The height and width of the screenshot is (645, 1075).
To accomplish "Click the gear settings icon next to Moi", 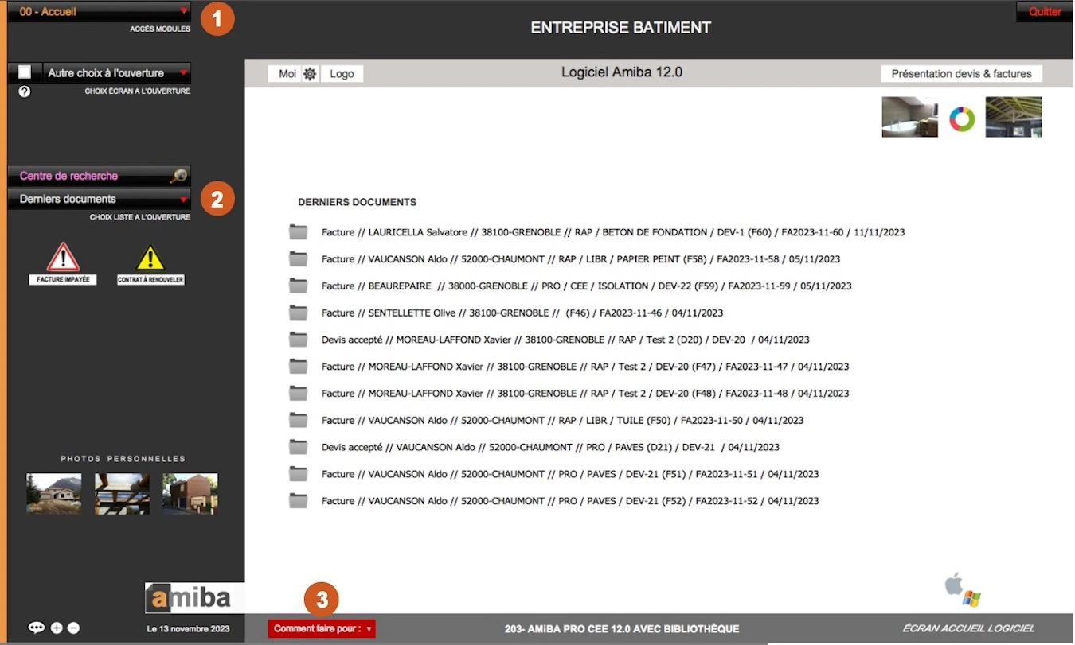I will (310, 74).
